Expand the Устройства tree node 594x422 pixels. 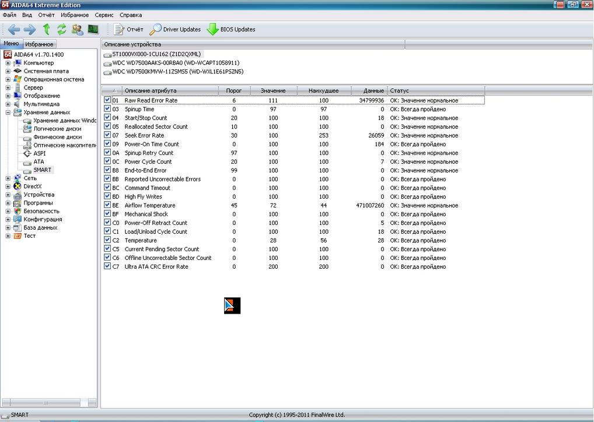8,195
